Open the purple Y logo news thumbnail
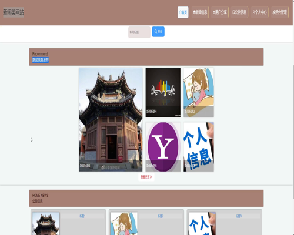 click(x=163, y=147)
